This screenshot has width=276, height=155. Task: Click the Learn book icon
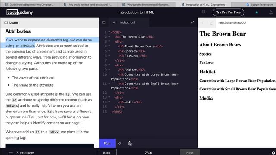click(x=6, y=22)
